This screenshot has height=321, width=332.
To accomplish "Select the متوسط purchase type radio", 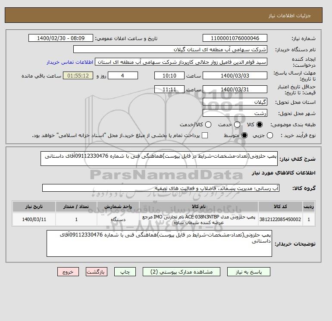I will click(x=244, y=135).
